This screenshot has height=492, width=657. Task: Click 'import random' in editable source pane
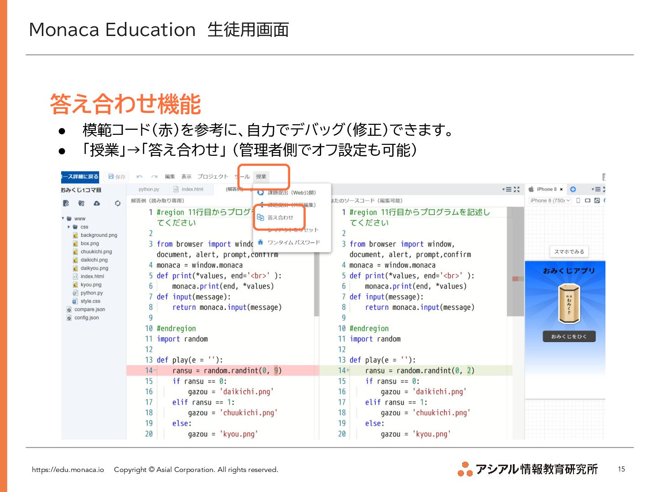click(375, 339)
